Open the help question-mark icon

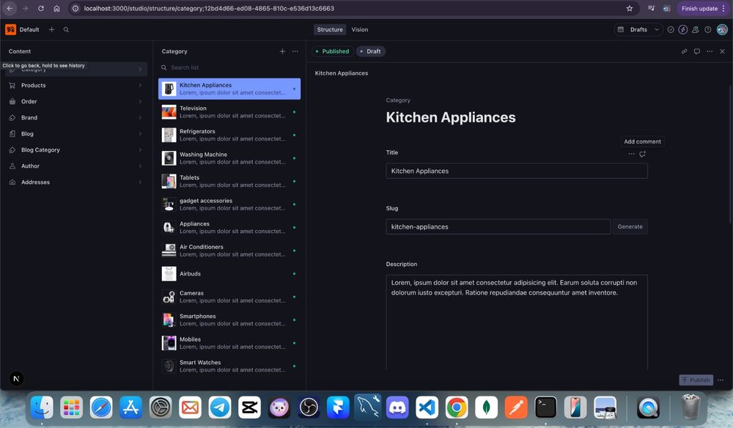point(708,29)
